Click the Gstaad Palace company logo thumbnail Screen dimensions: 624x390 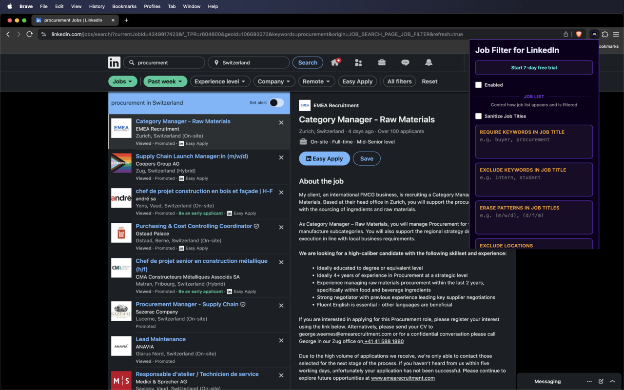click(x=121, y=233)
